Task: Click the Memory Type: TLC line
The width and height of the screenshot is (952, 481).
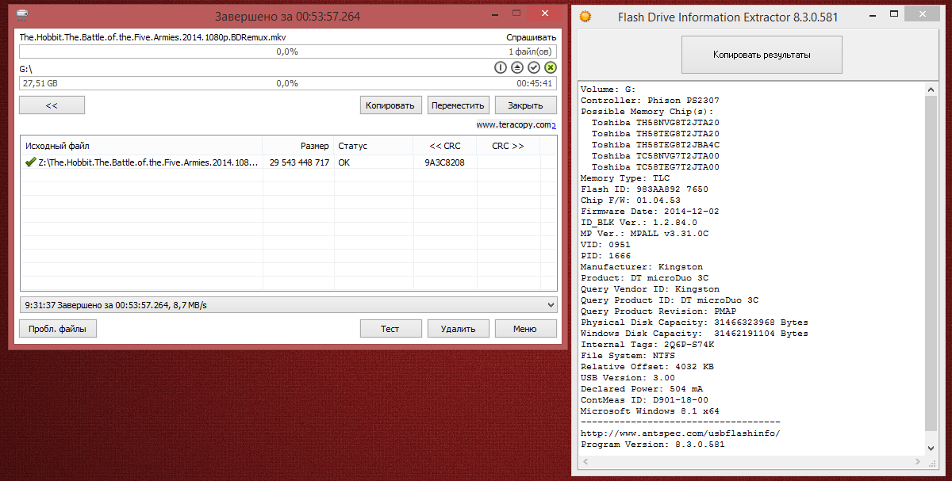Action: pos(625,178)
